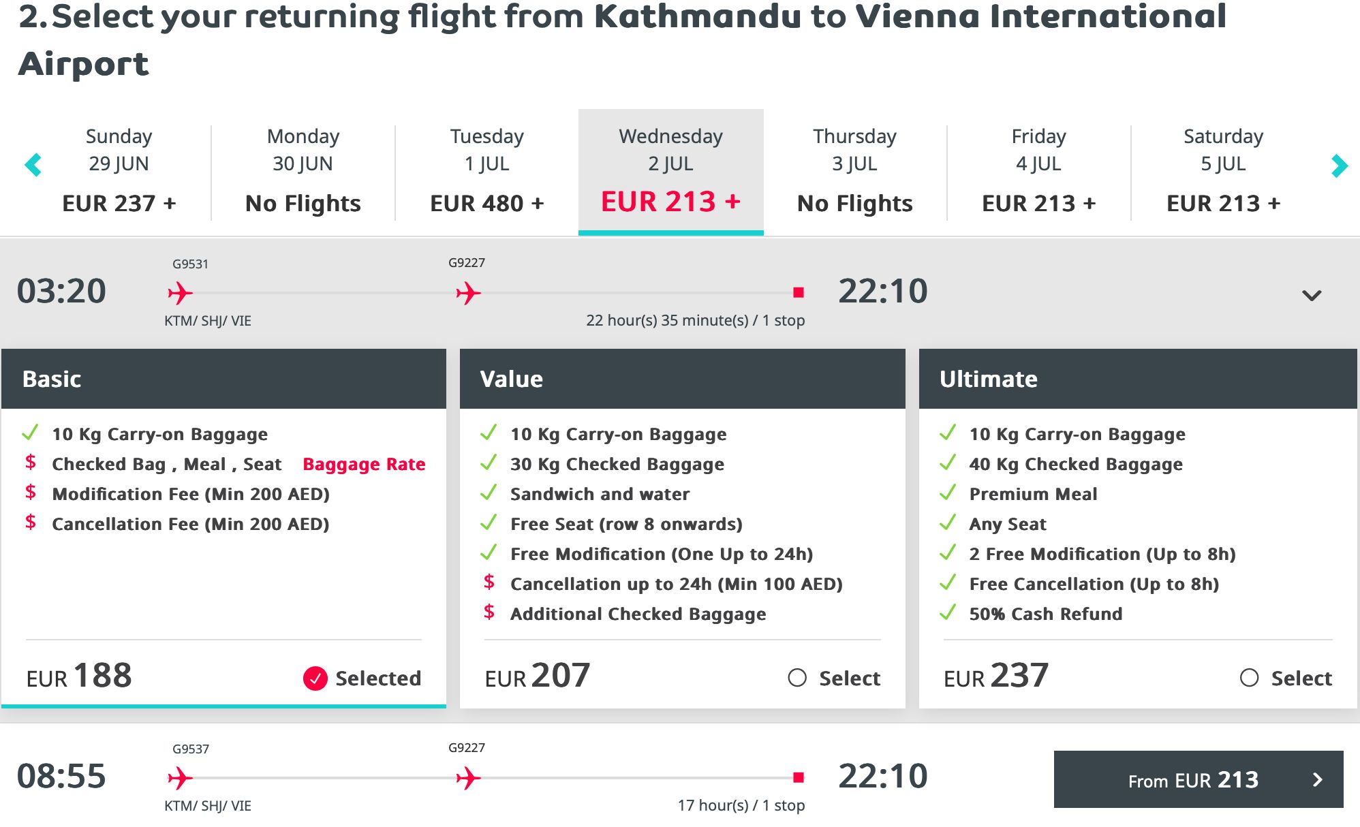Click the dollar icon beside Modification Fee
Image resolution: width=1360 pixels, height=827 pixels.
coord(31,493)
